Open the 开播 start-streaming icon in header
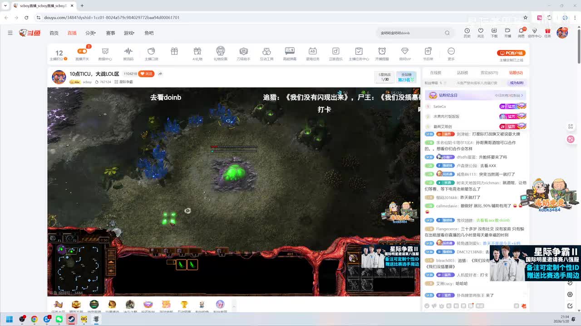 pos(507,33)
